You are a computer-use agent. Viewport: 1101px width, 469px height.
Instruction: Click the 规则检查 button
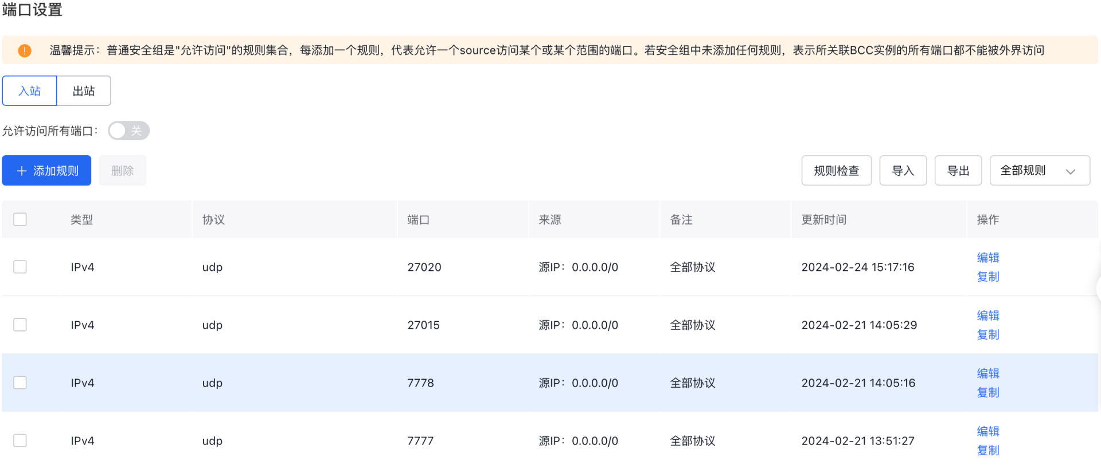coord(836,171)
